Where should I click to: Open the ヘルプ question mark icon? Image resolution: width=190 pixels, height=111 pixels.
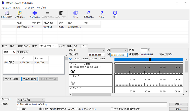click(102, 13)
